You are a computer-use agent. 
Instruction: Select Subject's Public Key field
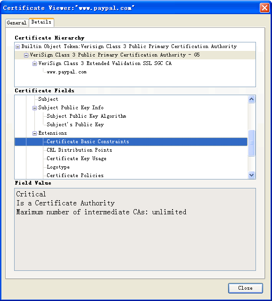click(75, 124)
